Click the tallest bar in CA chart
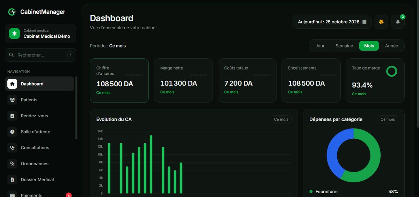 (151, 164)
